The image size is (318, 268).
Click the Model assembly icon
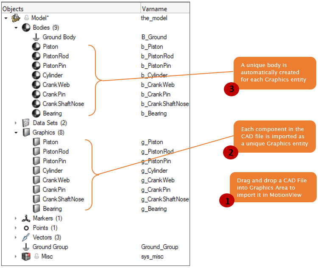point(16,18)
